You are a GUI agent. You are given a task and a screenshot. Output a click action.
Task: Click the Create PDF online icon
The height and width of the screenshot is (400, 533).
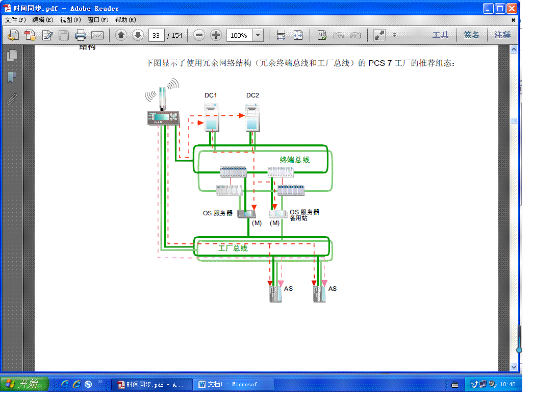pyautogui.click(x=13, y=35)
